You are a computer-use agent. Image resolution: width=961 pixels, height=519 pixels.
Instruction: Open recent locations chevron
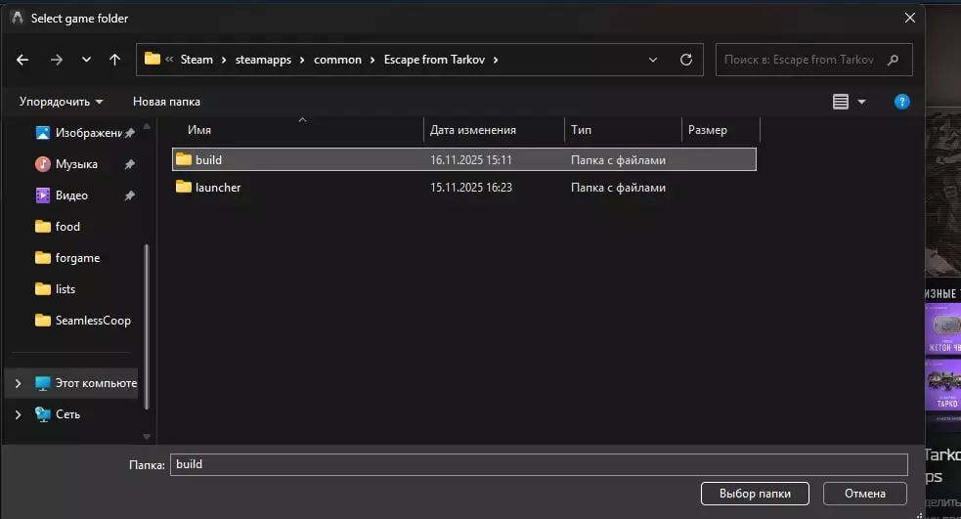86,60
